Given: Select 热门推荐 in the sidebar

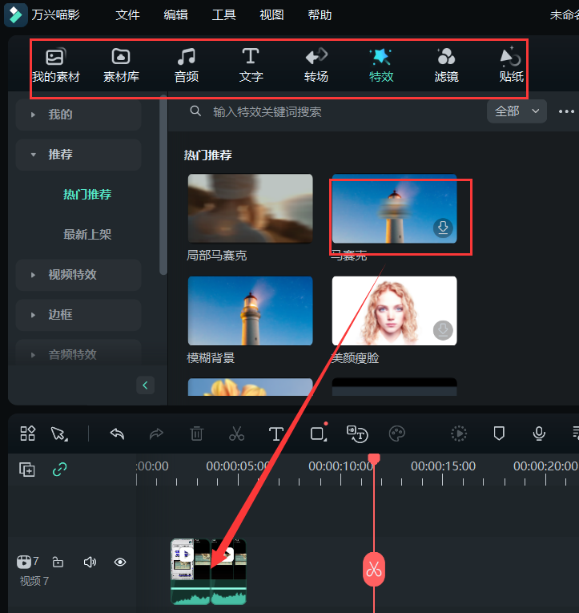Looking at the screenshot, I should (x=87, y=194).
